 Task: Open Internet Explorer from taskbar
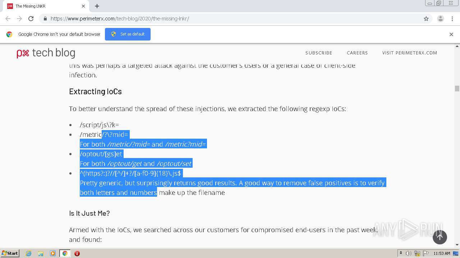[29, 253]
